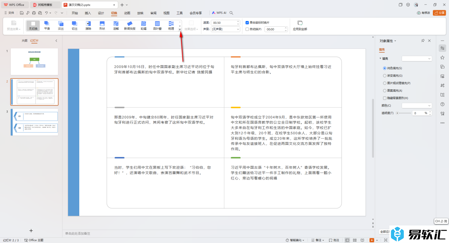Open the slideshow options dropdown arrow
Viewport: 449px width, 243px height.
point(377,240)
